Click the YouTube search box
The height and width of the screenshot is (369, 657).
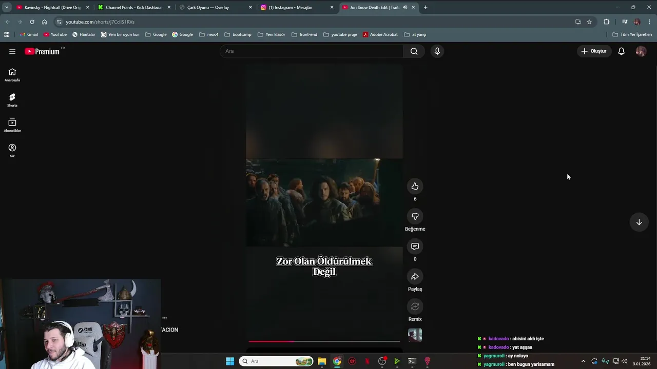(x=312, y=51)
